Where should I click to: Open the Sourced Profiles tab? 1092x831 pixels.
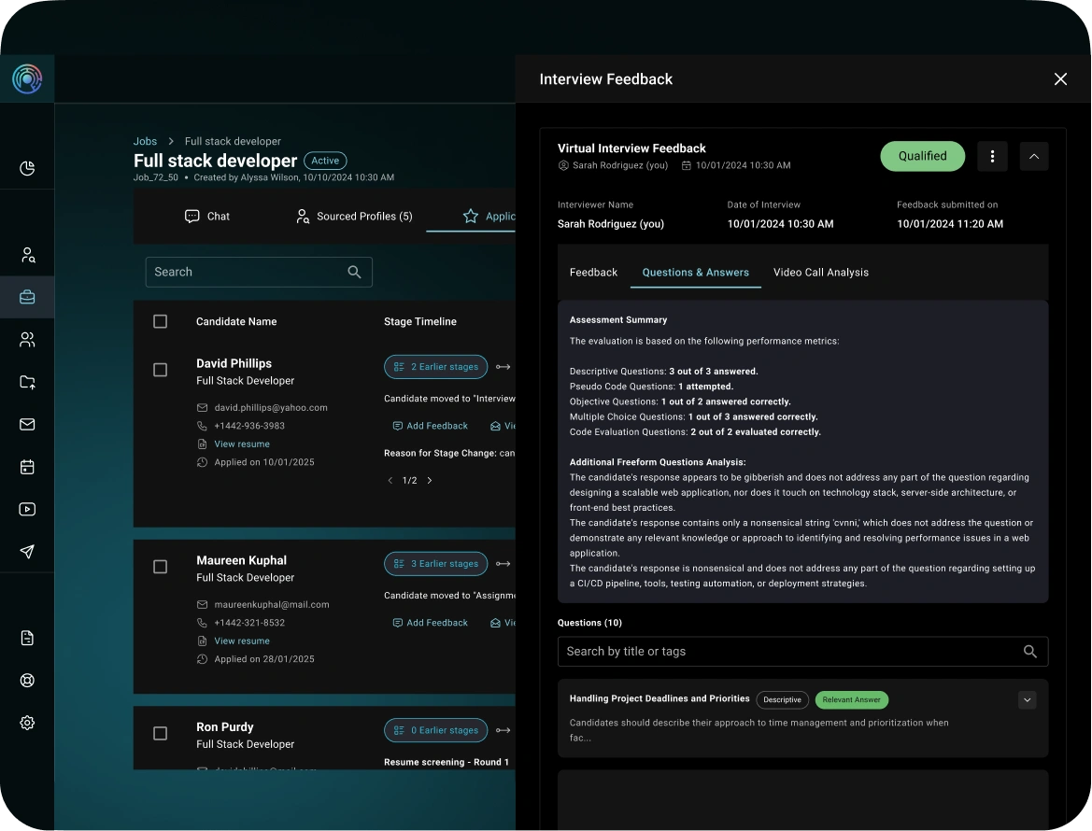pyautogui.click(x=353, y=216)
